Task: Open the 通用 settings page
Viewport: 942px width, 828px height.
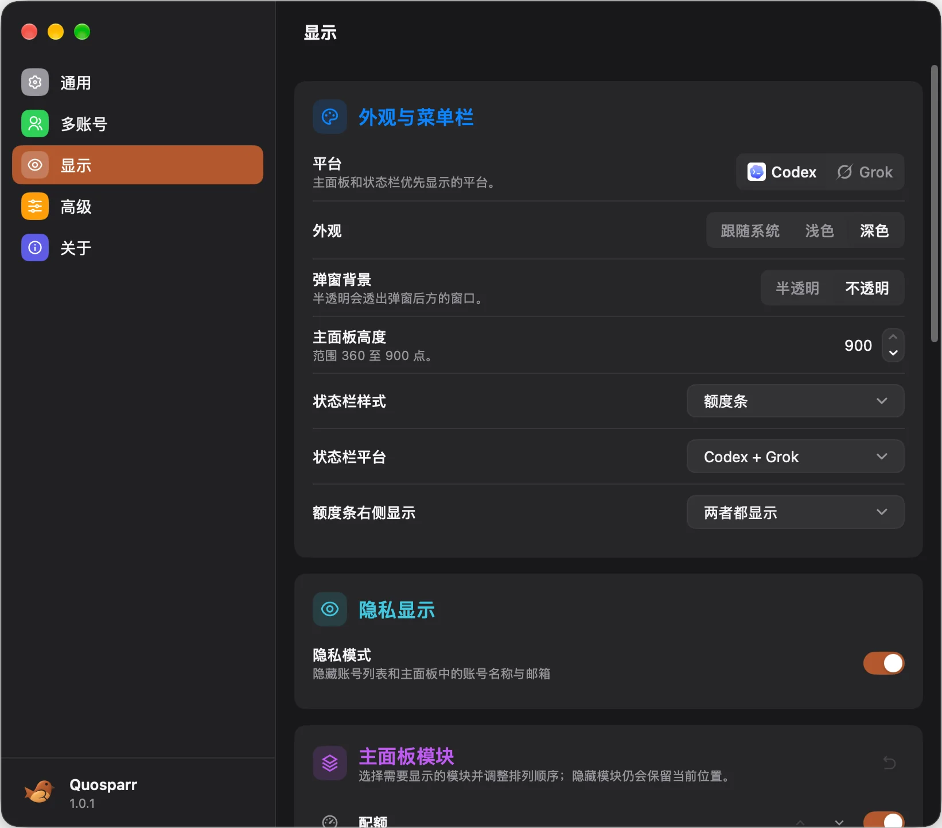Action: [x=138, y=82]
